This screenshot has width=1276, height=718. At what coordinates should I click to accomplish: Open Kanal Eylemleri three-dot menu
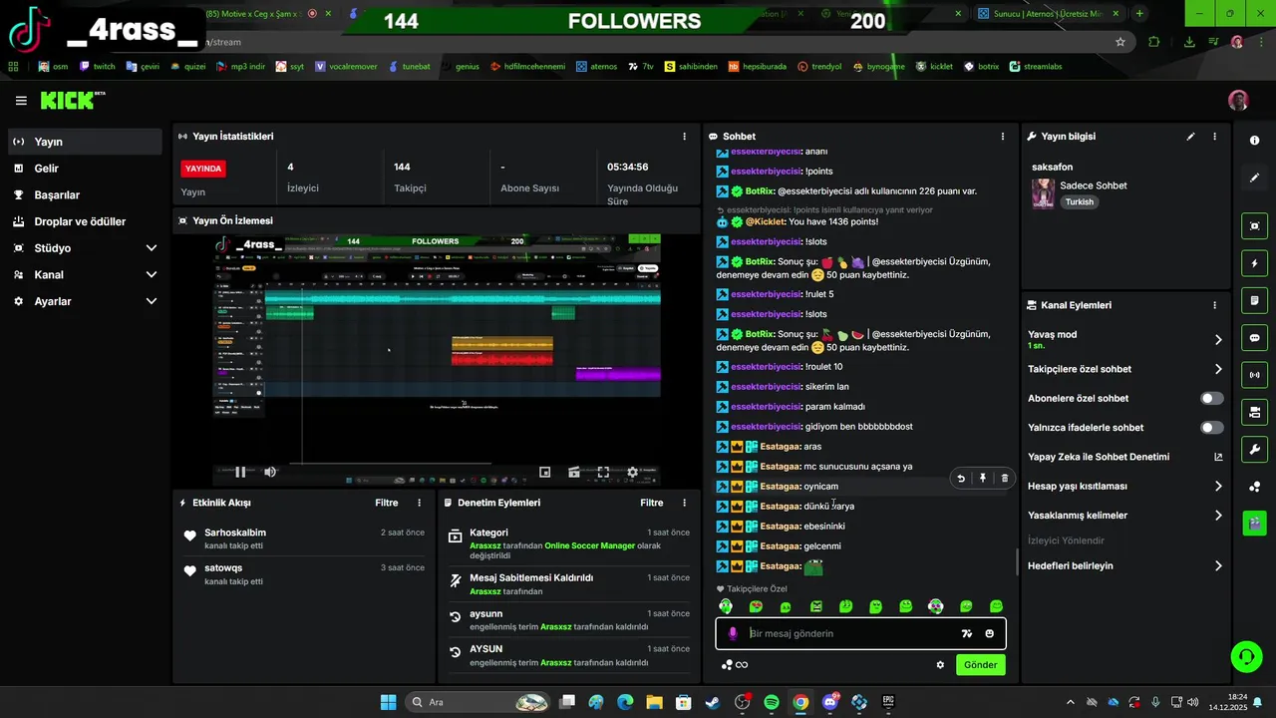point(1214,305)
